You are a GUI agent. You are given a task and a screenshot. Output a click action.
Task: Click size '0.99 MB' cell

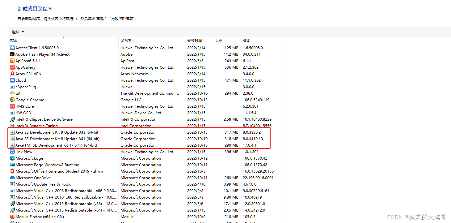coord(231,184)
